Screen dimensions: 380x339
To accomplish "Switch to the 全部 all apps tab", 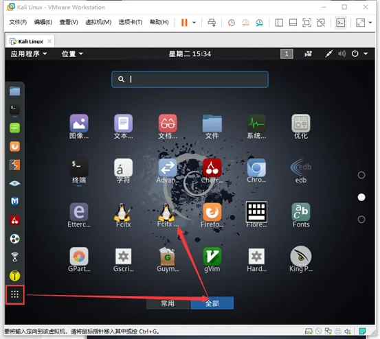I will 212,303.
